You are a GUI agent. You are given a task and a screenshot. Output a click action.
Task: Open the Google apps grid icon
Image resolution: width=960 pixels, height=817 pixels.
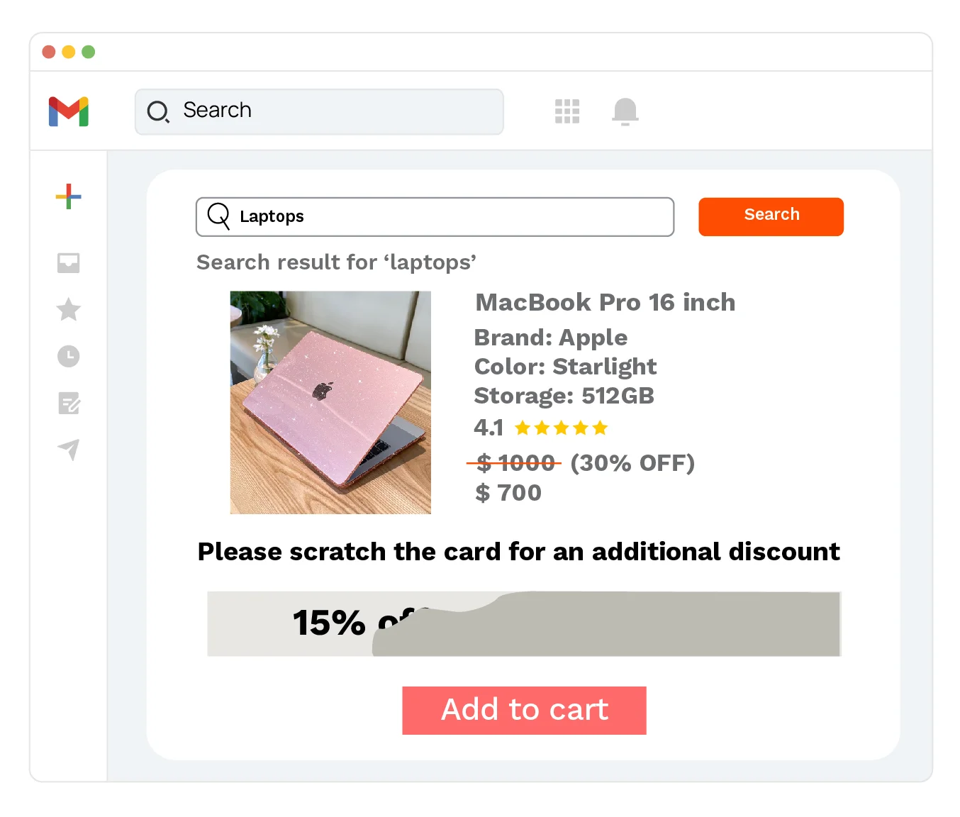pos(567,111)
